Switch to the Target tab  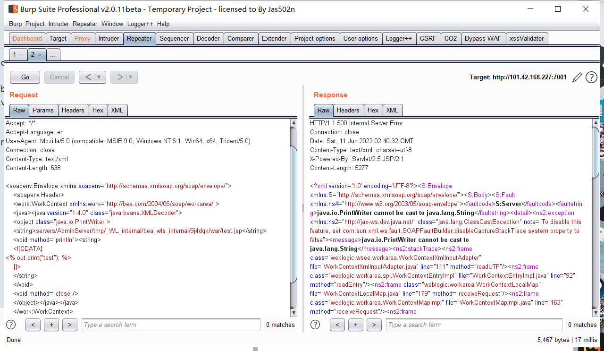pos(58,39)
